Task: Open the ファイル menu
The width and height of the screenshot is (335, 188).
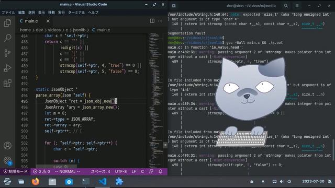Action: click(x=8, y=13)
